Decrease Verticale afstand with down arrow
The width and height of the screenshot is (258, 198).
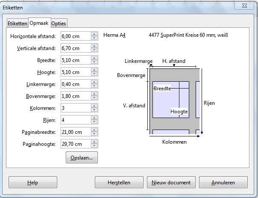pos(94,50)
